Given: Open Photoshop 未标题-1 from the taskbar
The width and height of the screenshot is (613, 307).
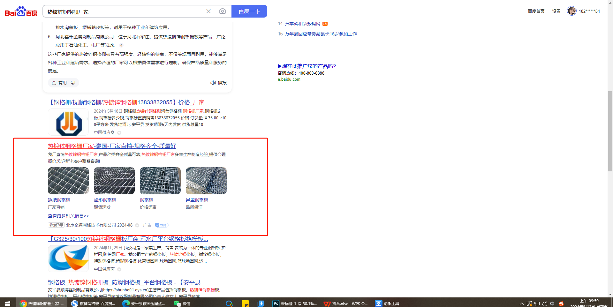Looking at the screenshot, I should 295,303.
